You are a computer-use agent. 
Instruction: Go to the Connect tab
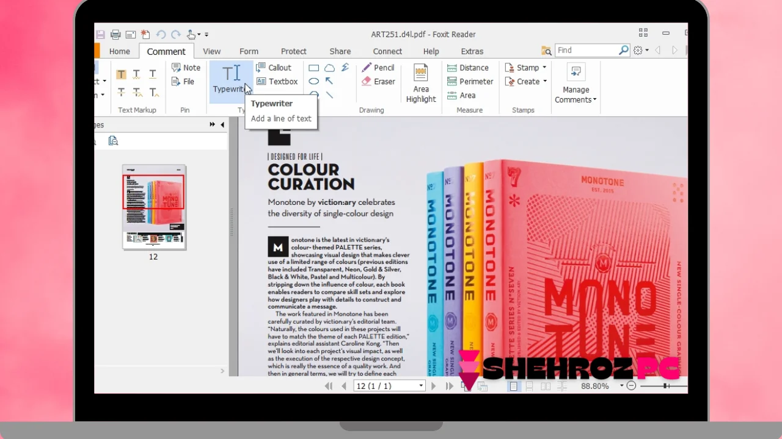click(387, 51)
